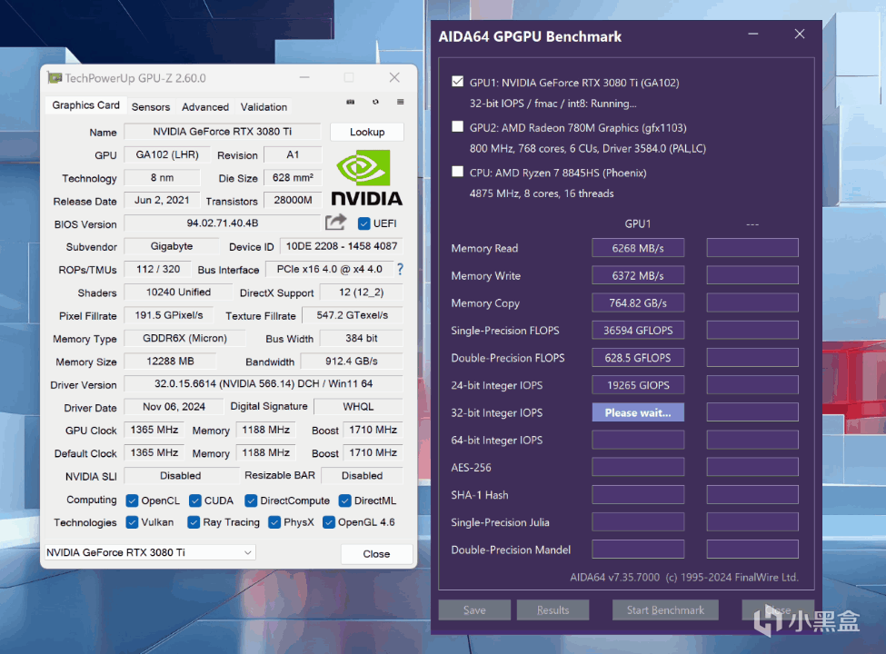Click the Driver Version field
Image resolution: width=886 pixels, height=654 pixels.
264,383
